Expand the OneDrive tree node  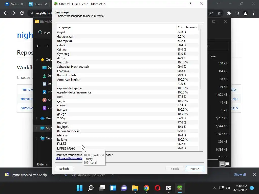click(36, 118)
